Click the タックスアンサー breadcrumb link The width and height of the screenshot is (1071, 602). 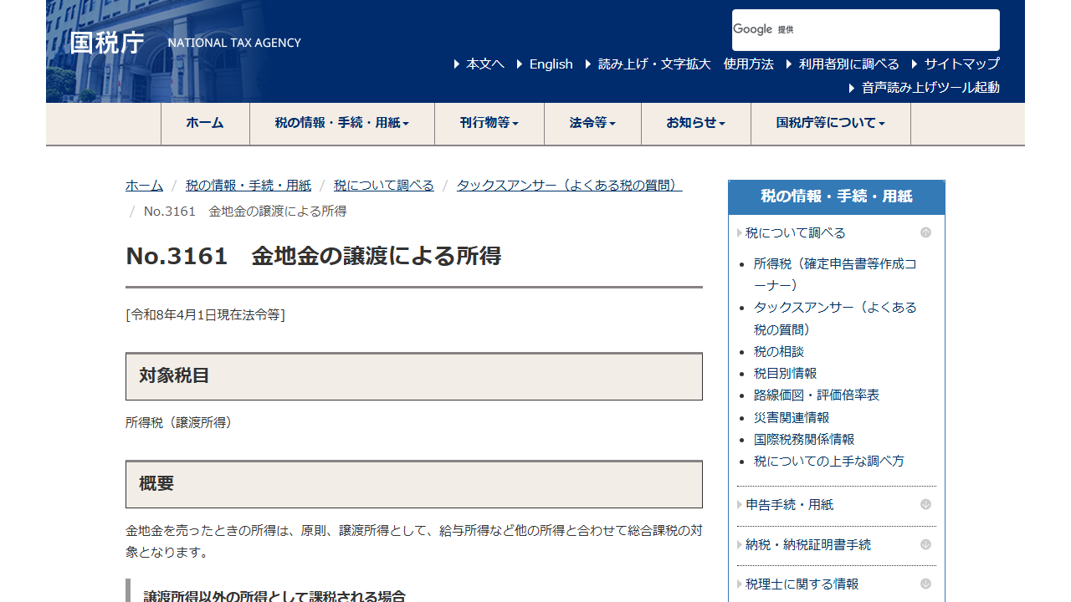coord(569,186)
